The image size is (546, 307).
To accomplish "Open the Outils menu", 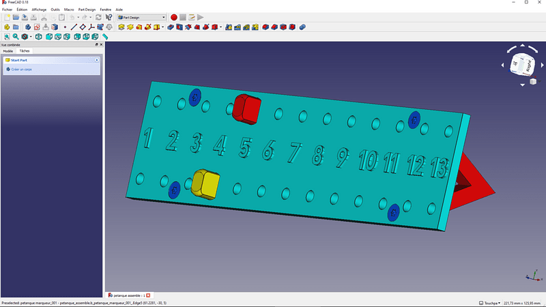I will tap(55, 10).
